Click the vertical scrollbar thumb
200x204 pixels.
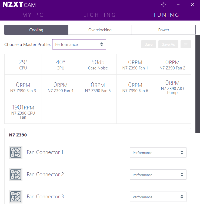[198, 84]
